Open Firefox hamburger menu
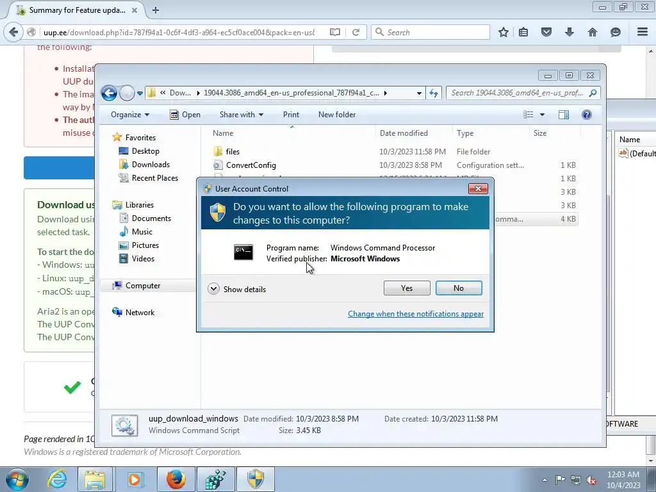656x492 pixels. coord(643,32)
